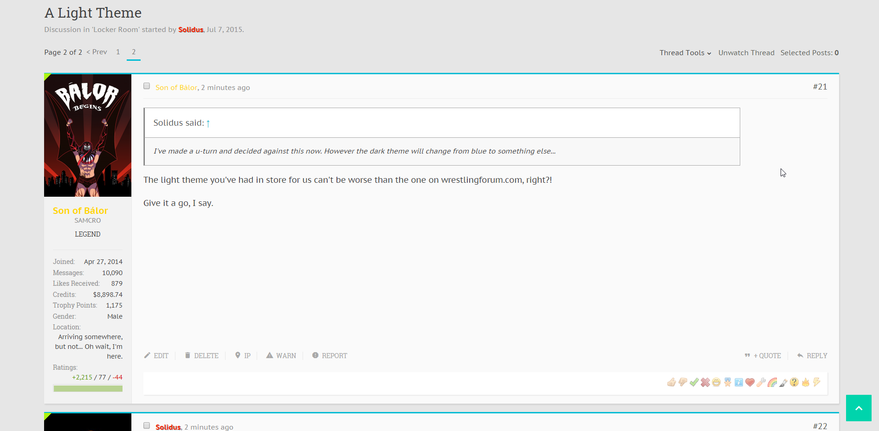Open the Selected Posts menu
This screenshot has width=879, height=431.
809,53
